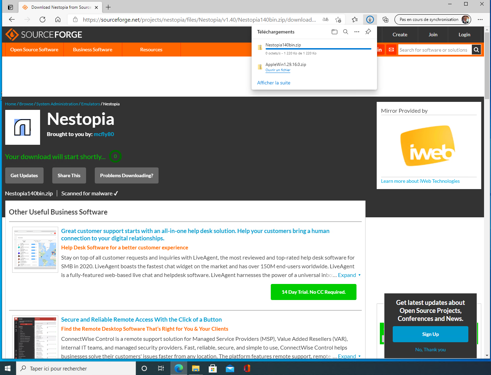Viewport: 491px width, 375px height.
Task: Open Microsoft Store from the taskbar
Action: (x=213, y=368)
